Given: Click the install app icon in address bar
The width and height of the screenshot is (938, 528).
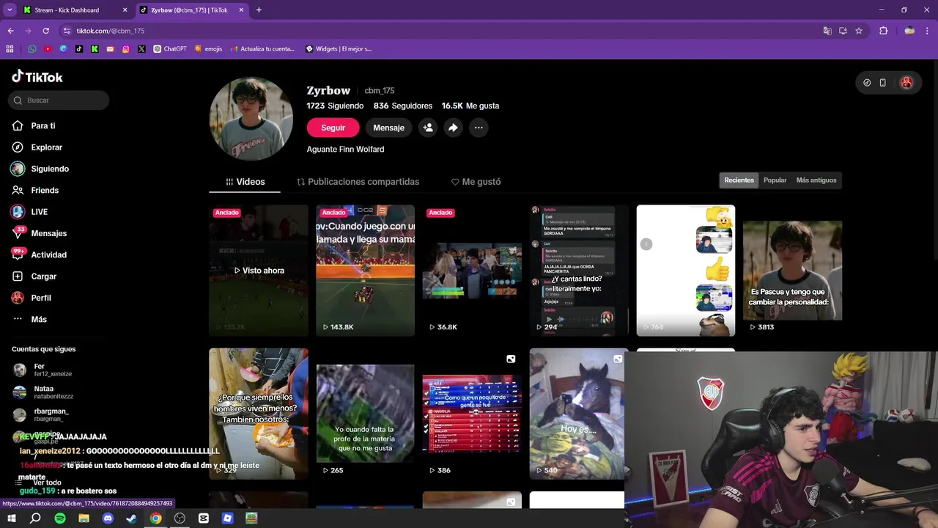Looking at the screenshot, I should 843,31.
